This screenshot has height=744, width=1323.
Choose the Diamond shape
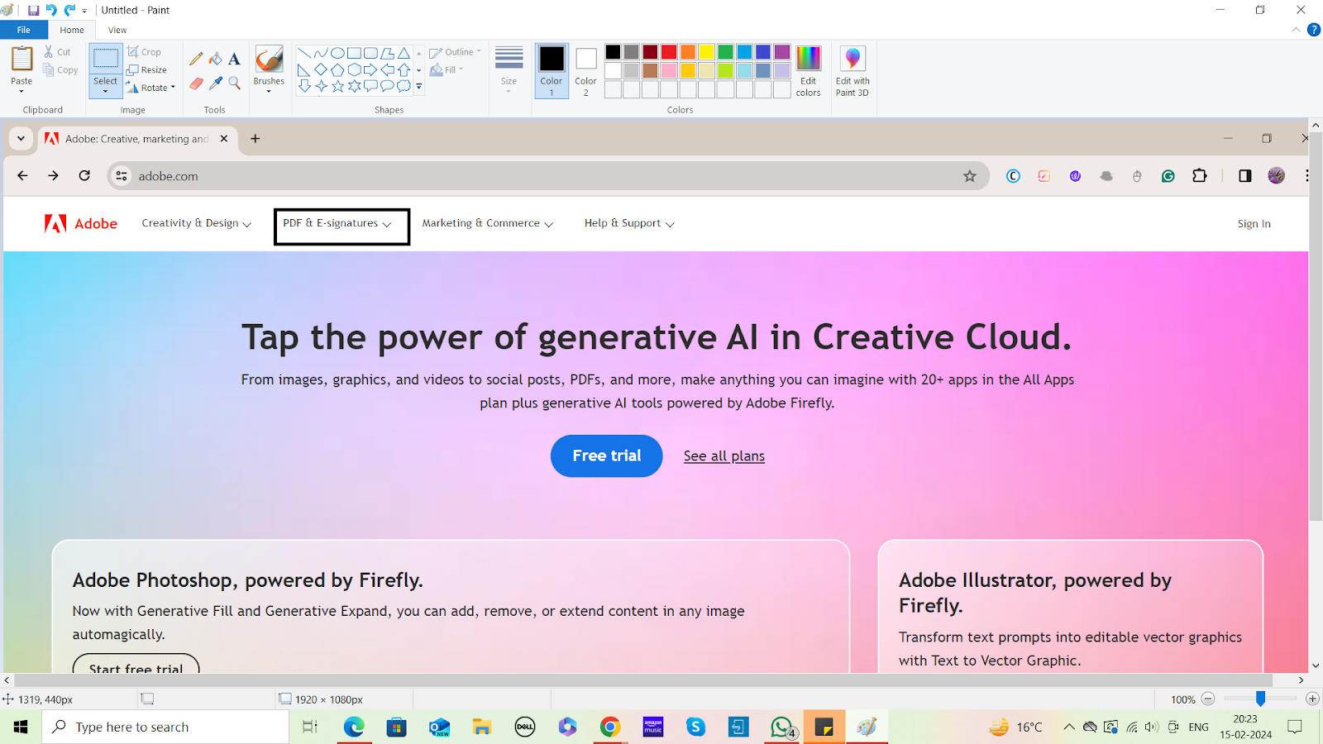pyautogui.click(x=321, y=69)
